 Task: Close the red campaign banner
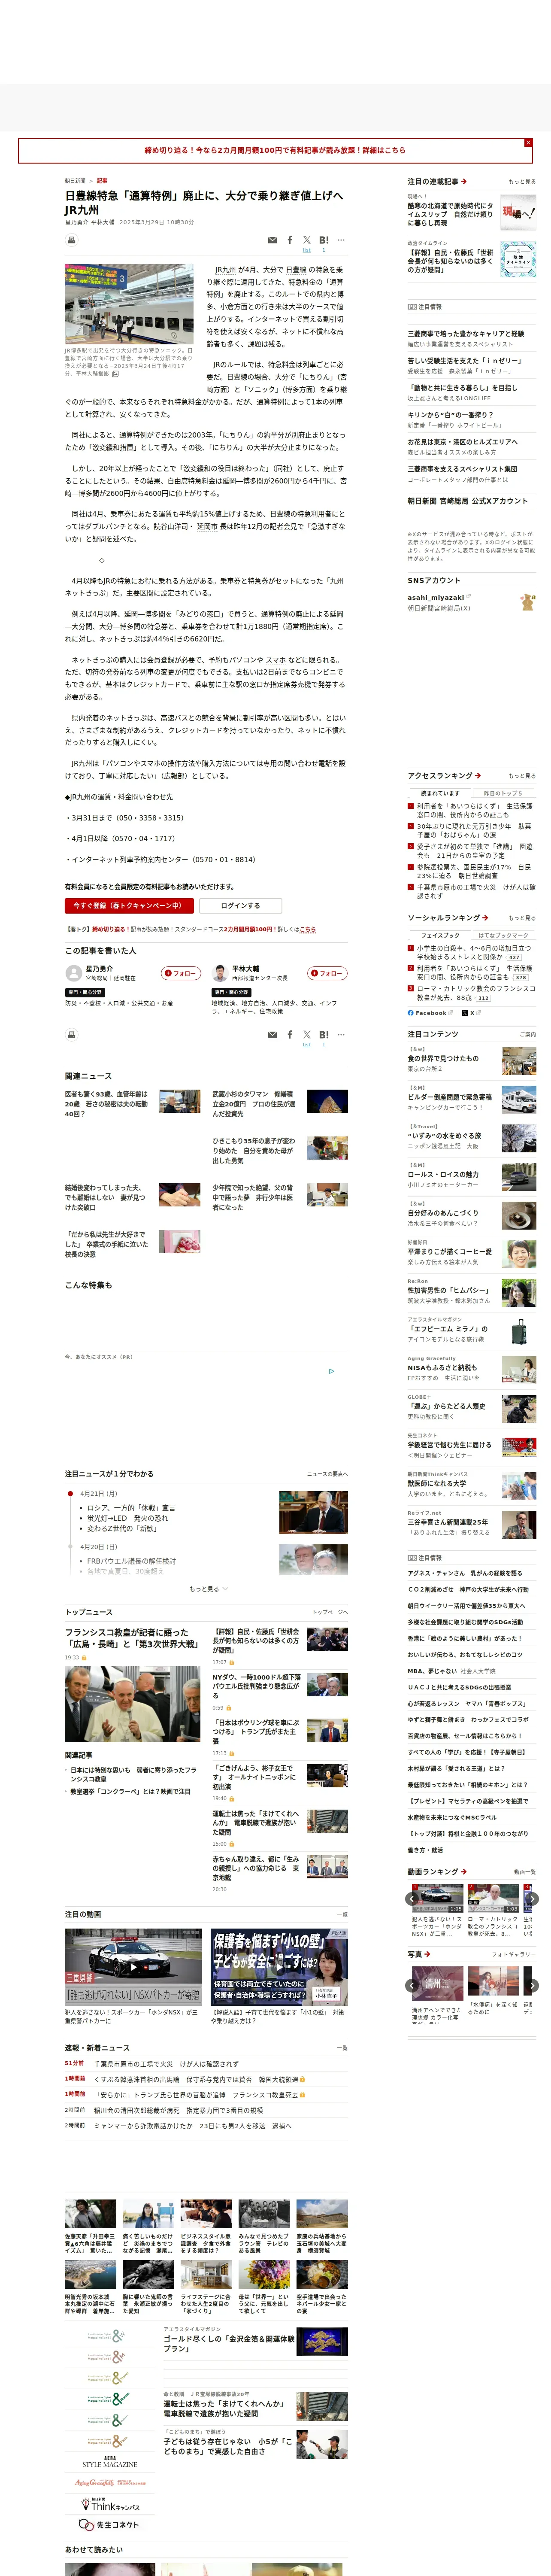click(x=528, y=143)
